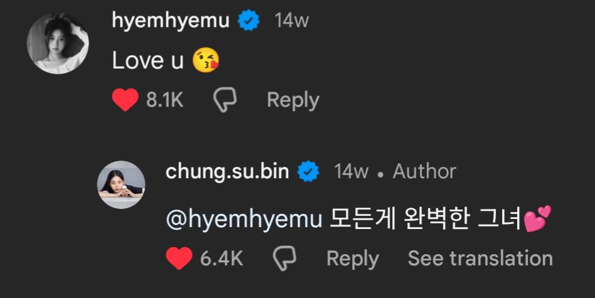Open the hyemhyemu username link
The height and width of the screenshot is (298, 595).
(171, 21)
